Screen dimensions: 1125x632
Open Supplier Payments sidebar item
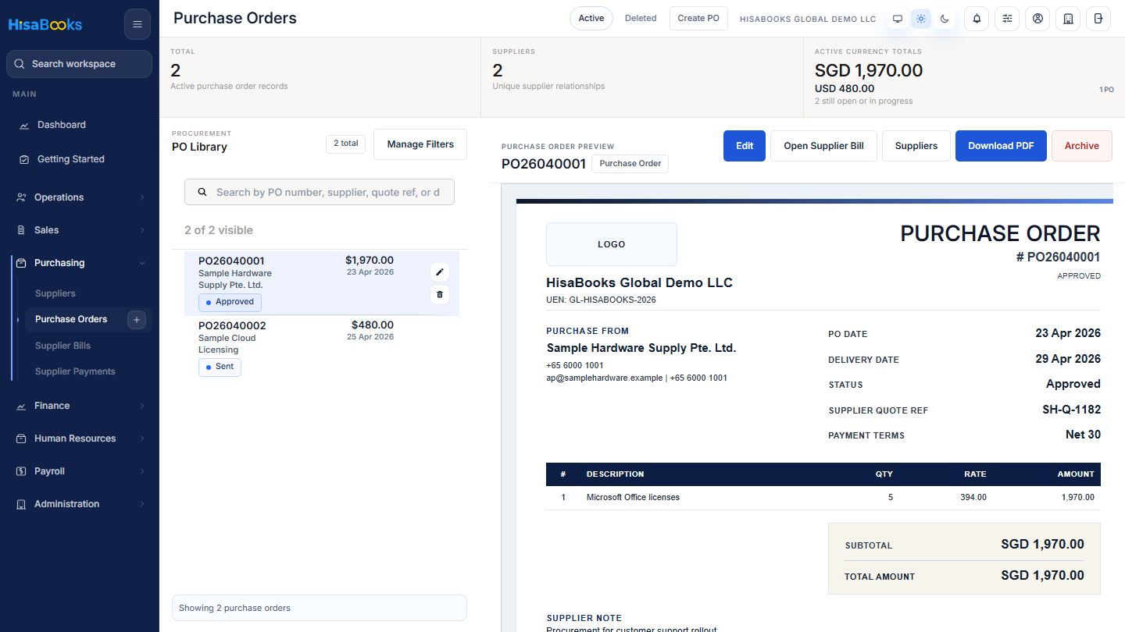tap(75, 371)
